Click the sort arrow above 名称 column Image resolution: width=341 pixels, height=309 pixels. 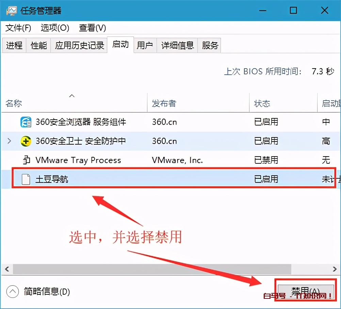72,96
